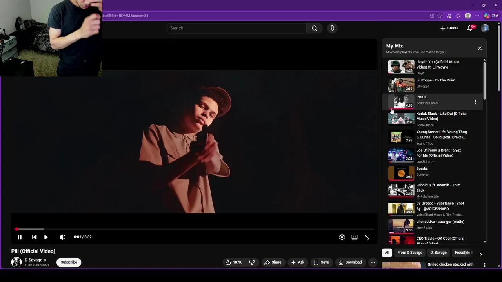
Task: Play Lloyd - You ft. Lil Wayne from the mix
Action: (x=431, y=67)
